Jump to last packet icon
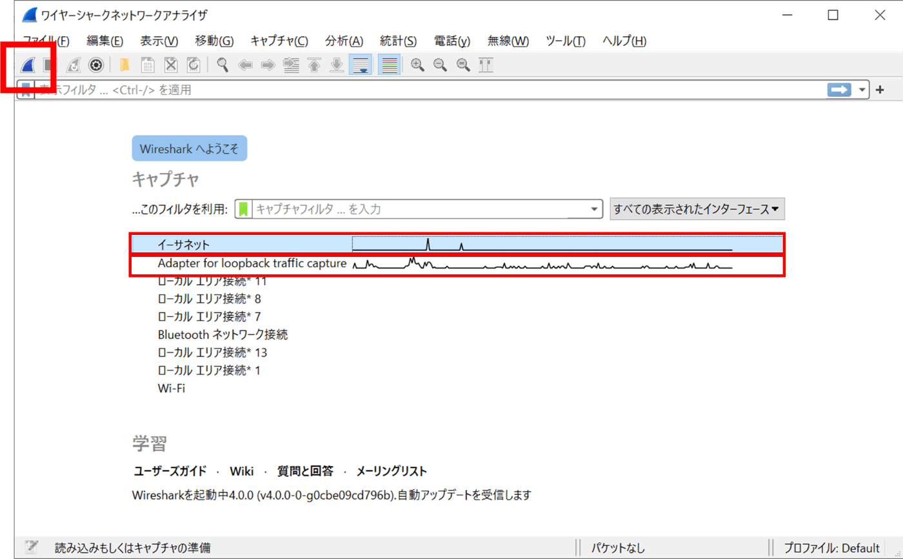903x559 pixels. [336, 65]
